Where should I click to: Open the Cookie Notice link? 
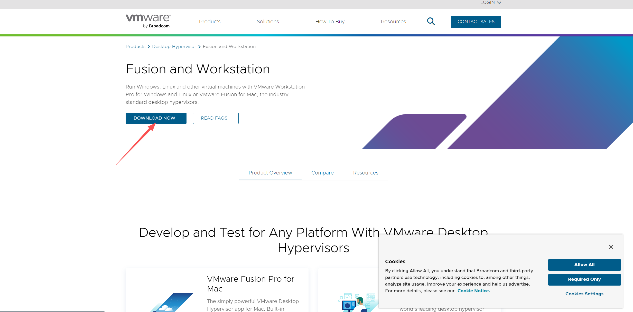click(473, 291)
